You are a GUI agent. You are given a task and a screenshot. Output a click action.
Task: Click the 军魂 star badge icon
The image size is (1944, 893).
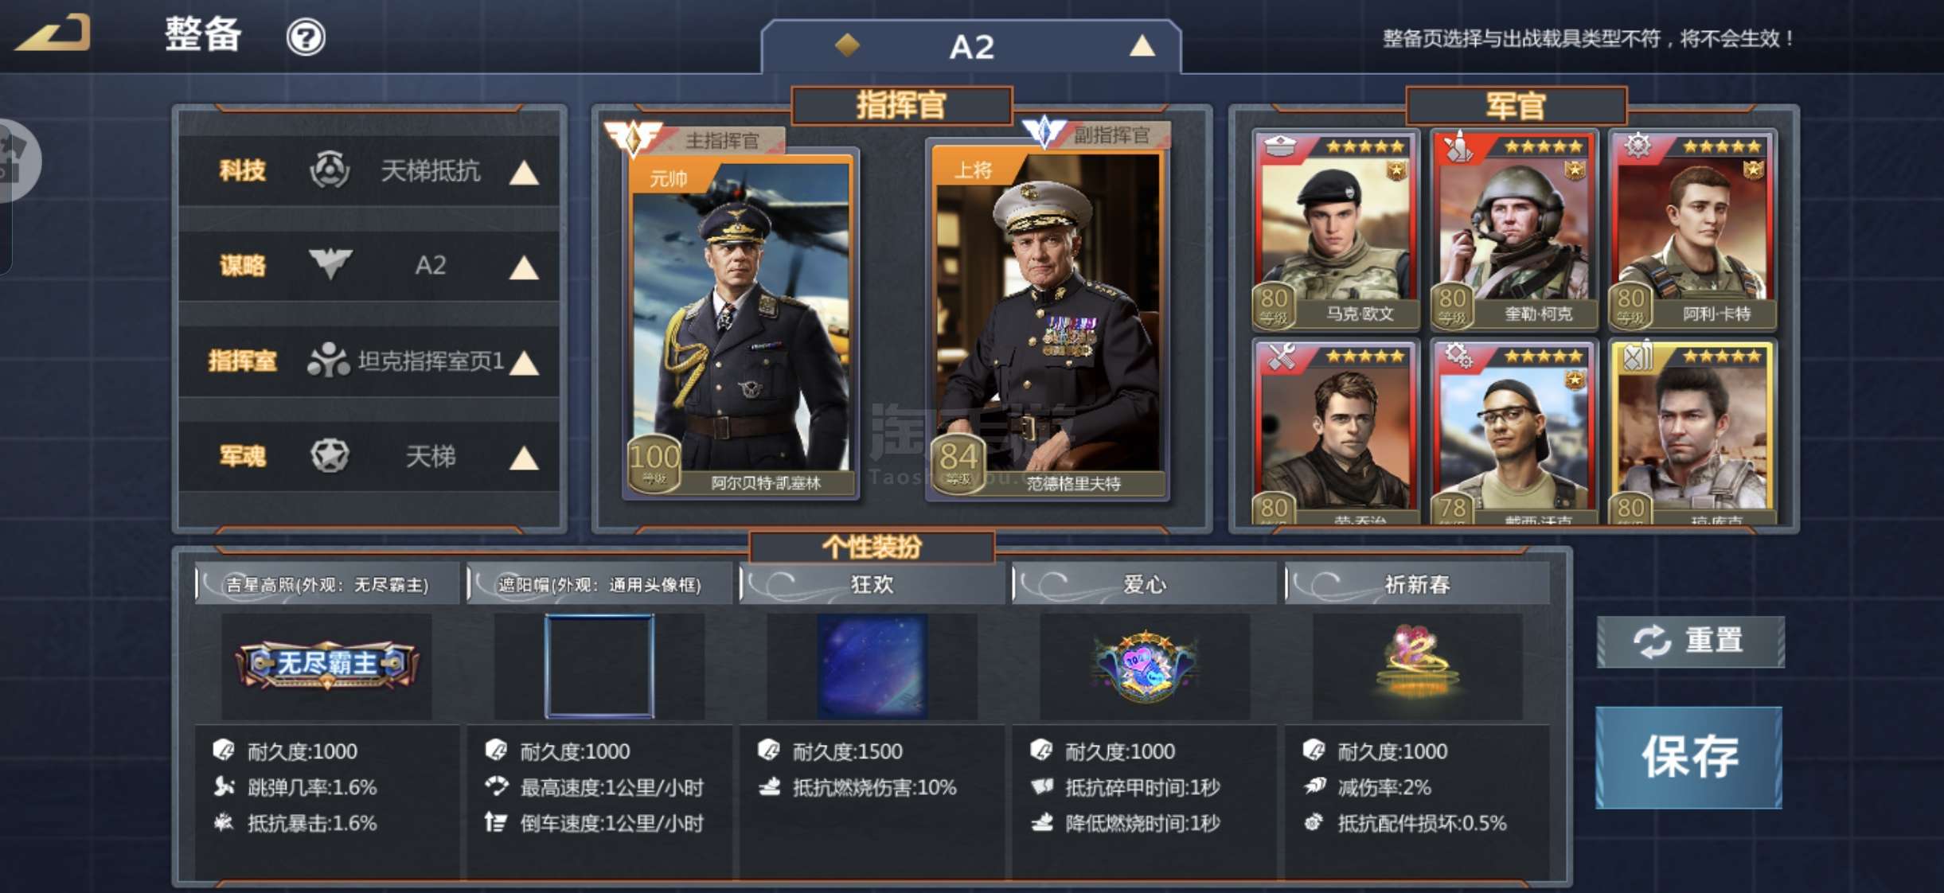[330, 456]
